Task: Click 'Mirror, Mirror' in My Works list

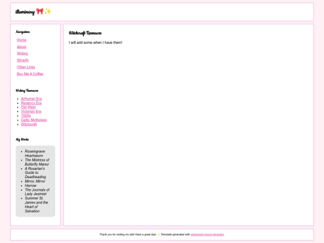Action: click(35, 181)
